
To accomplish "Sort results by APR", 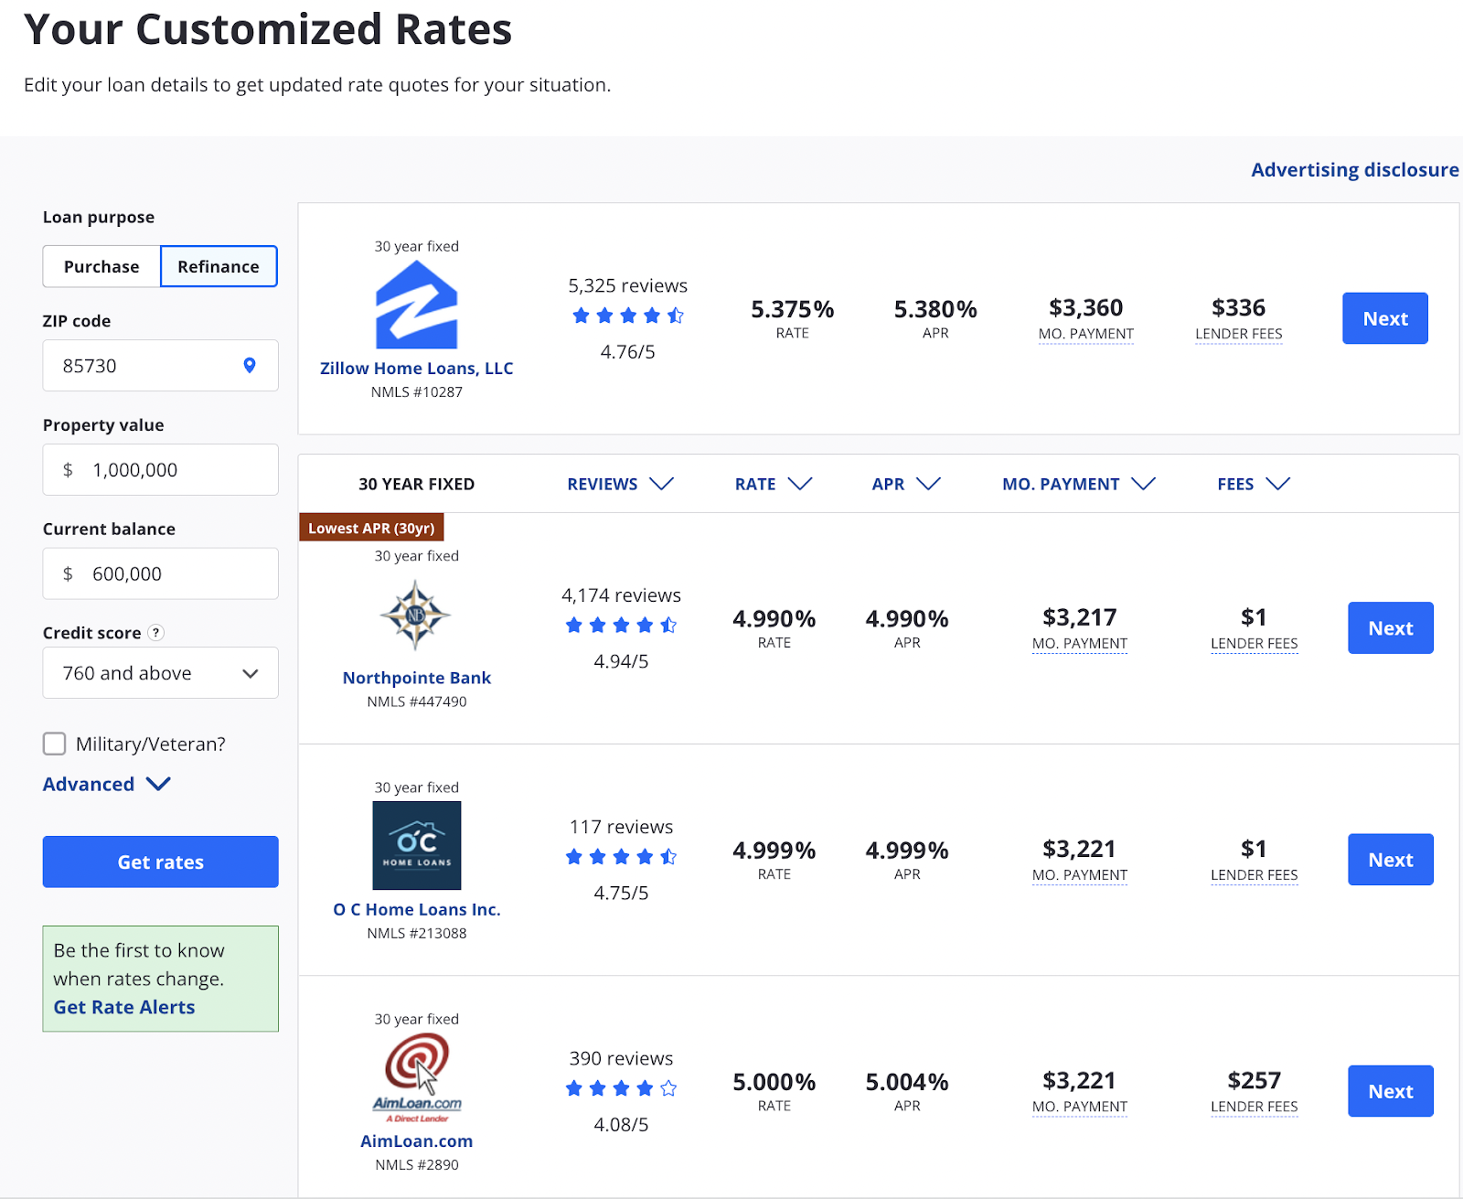I will click(906, 484).
